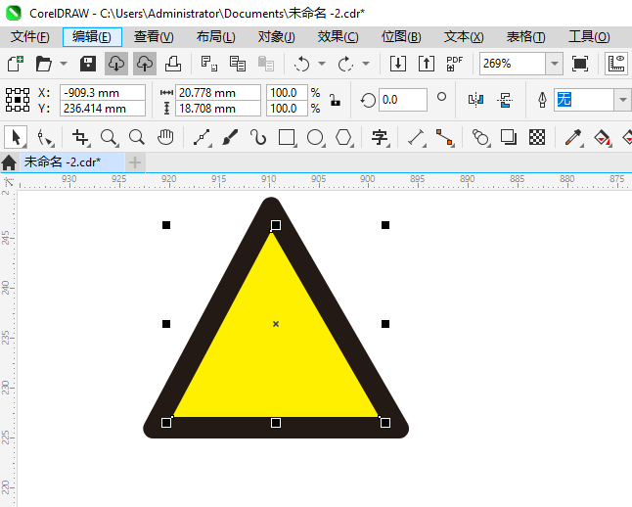Select the LiveSketch curve tool
The width and height of the screenshot is (632, 507).
pyautogui.click(x=258, y=138)
